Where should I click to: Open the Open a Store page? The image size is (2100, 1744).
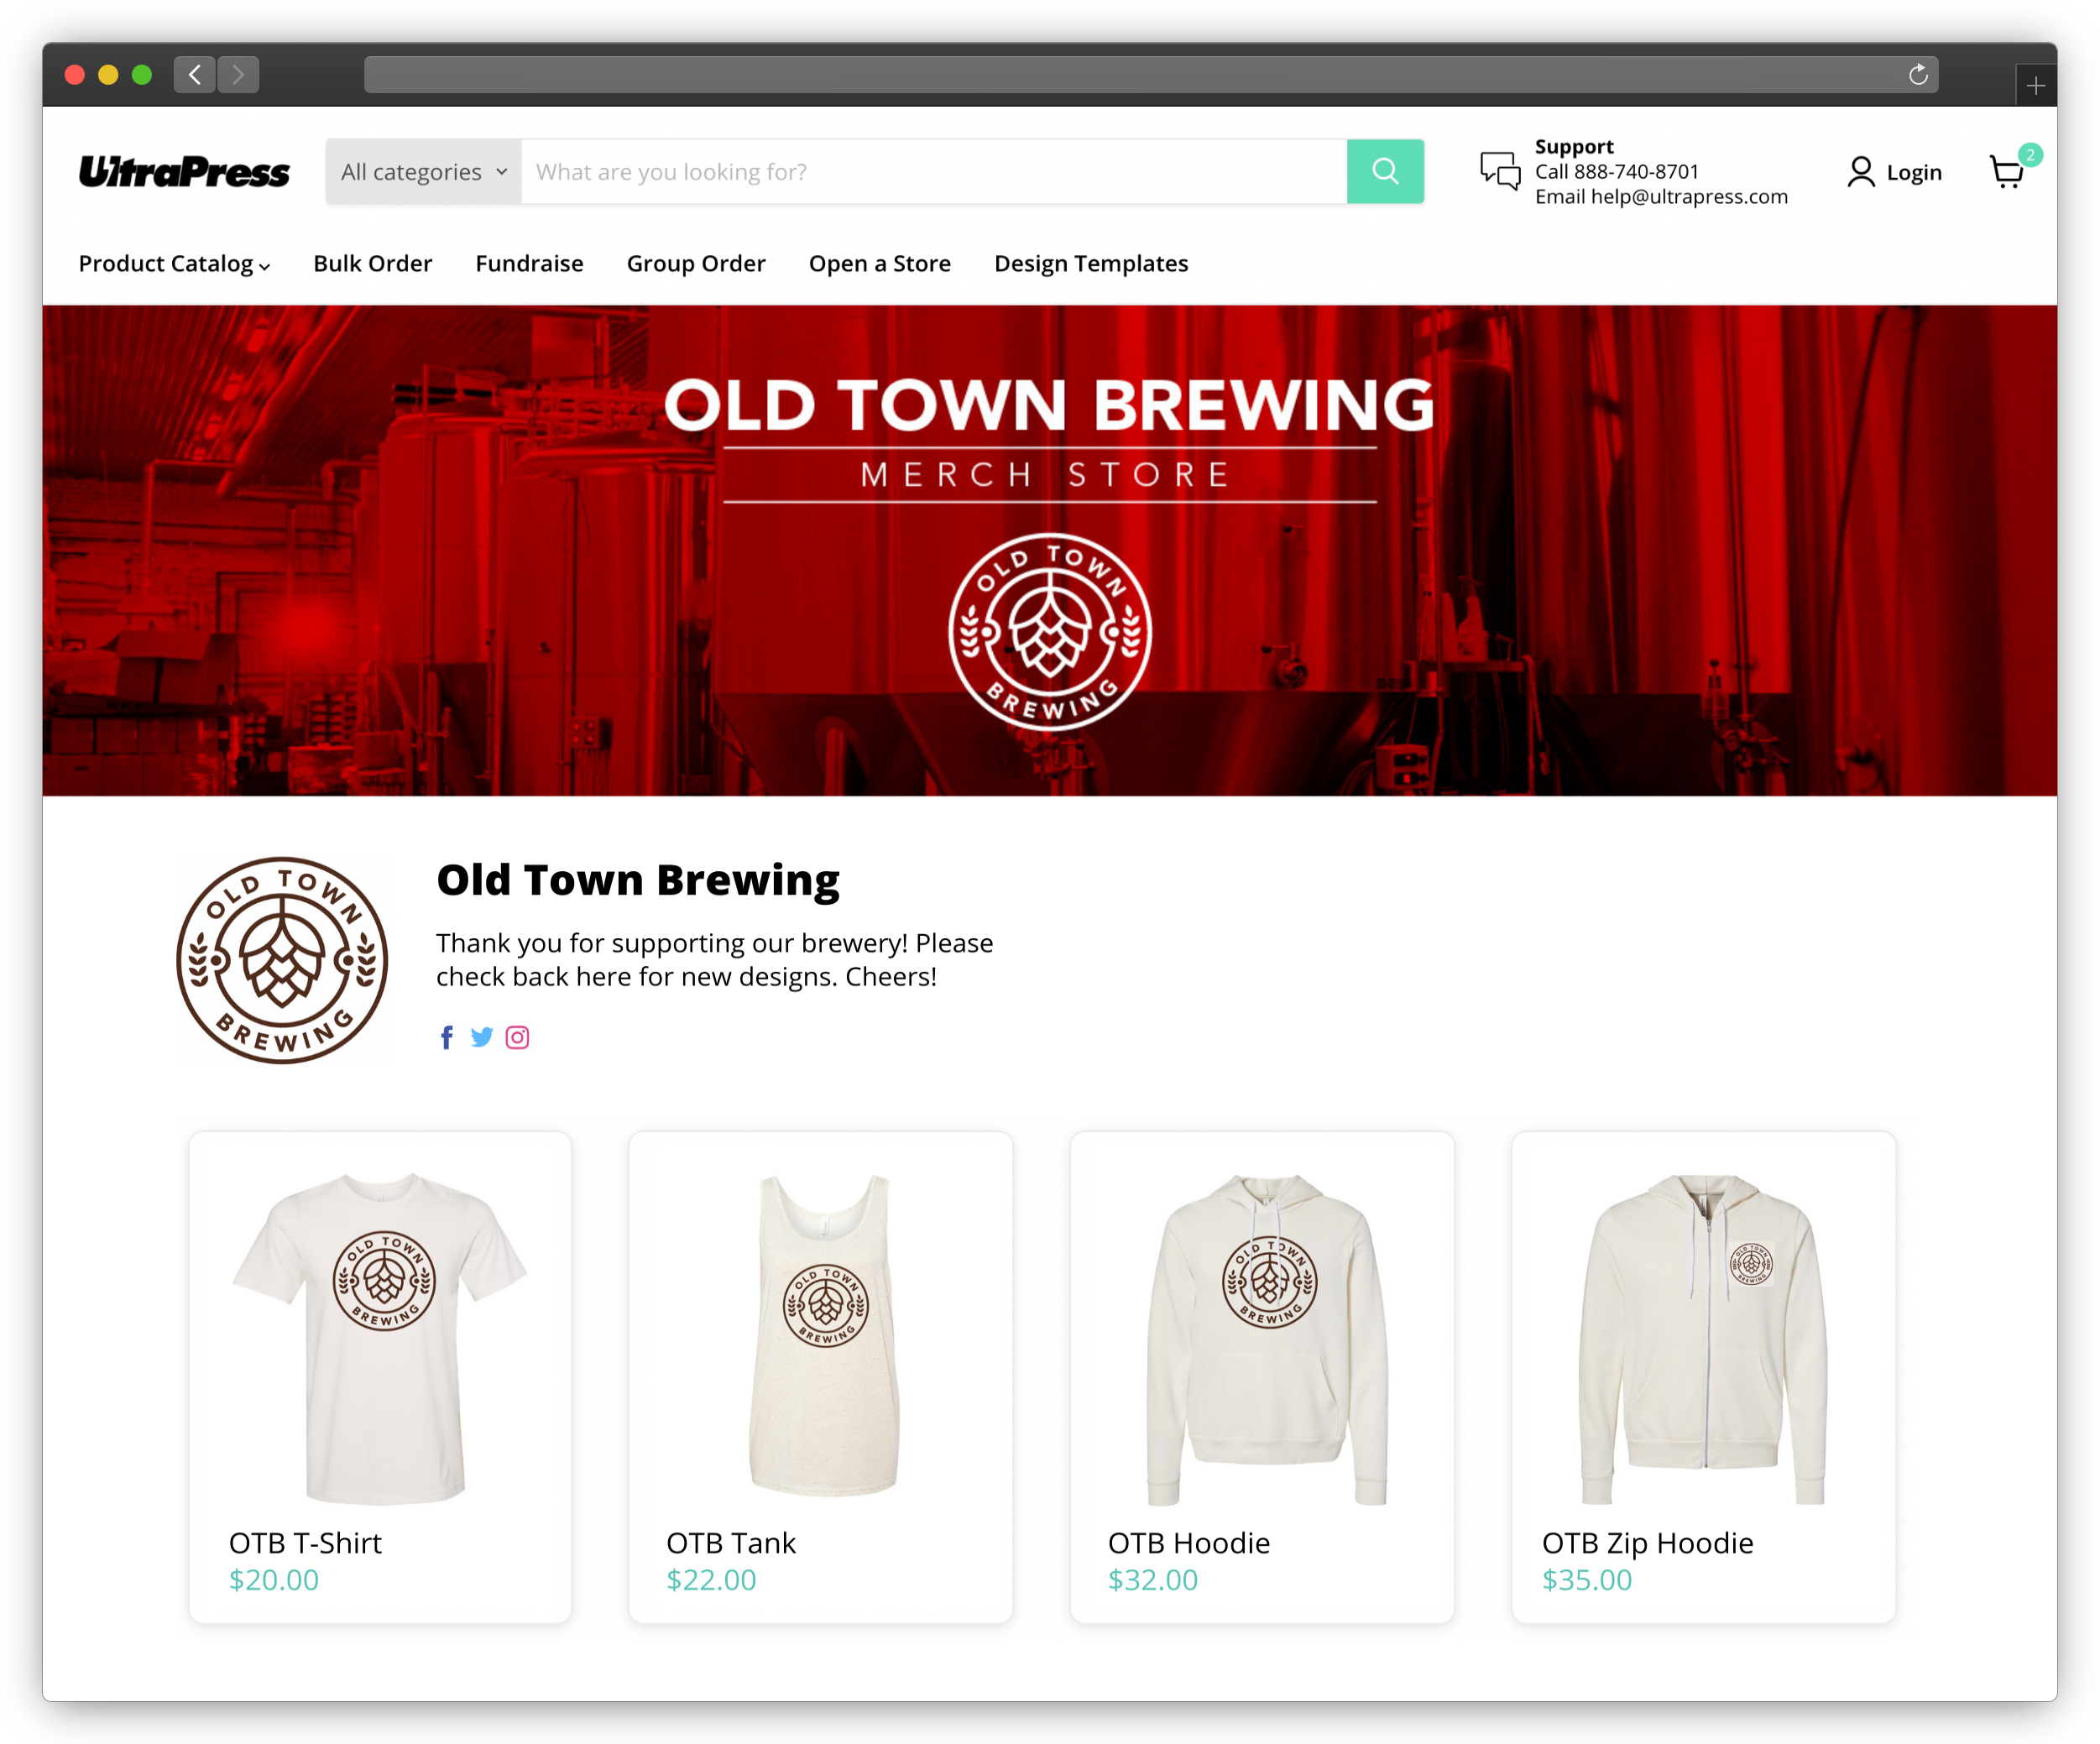tap(880, 264)
